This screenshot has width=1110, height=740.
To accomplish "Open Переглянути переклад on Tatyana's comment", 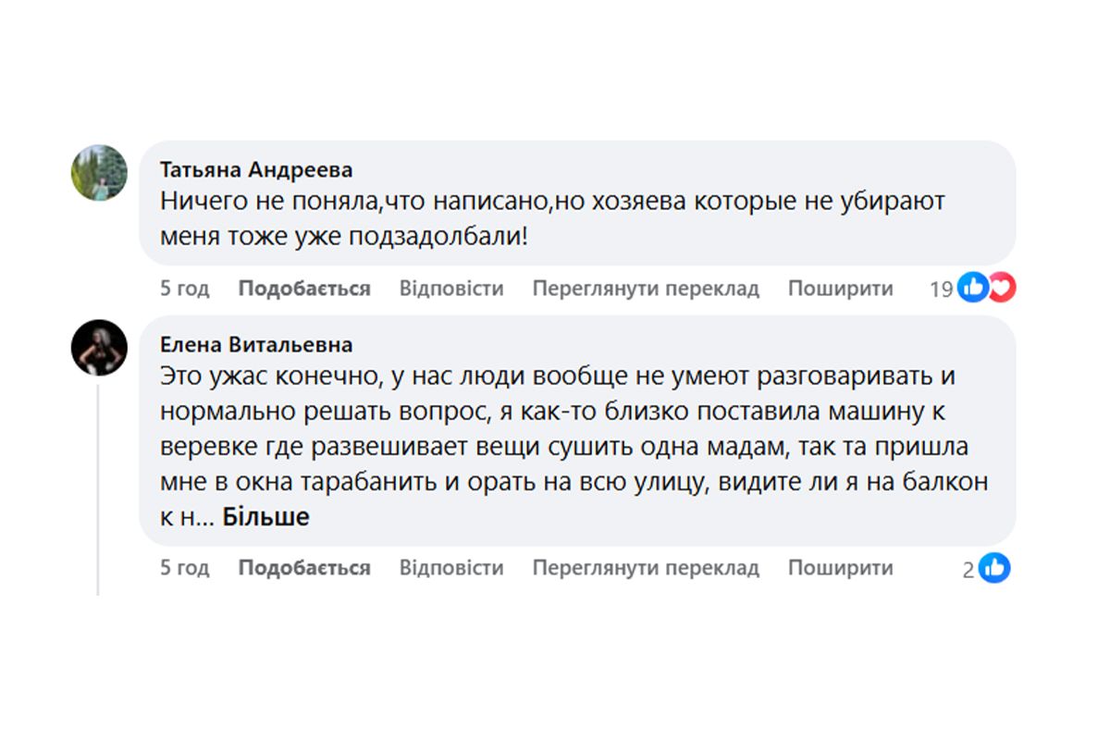I will tap(646, 288).
